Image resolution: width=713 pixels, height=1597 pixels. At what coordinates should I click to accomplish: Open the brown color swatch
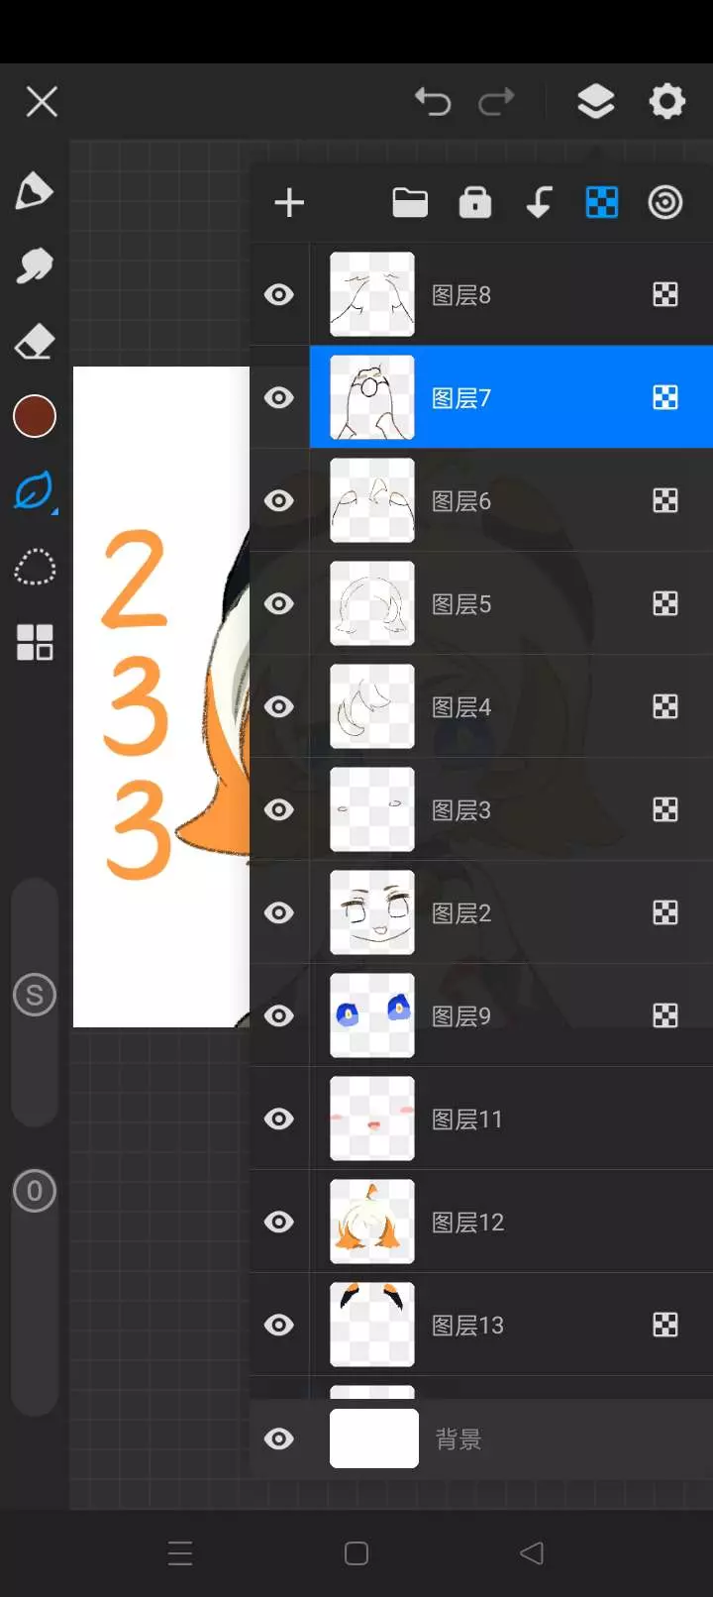click(35, 416)
